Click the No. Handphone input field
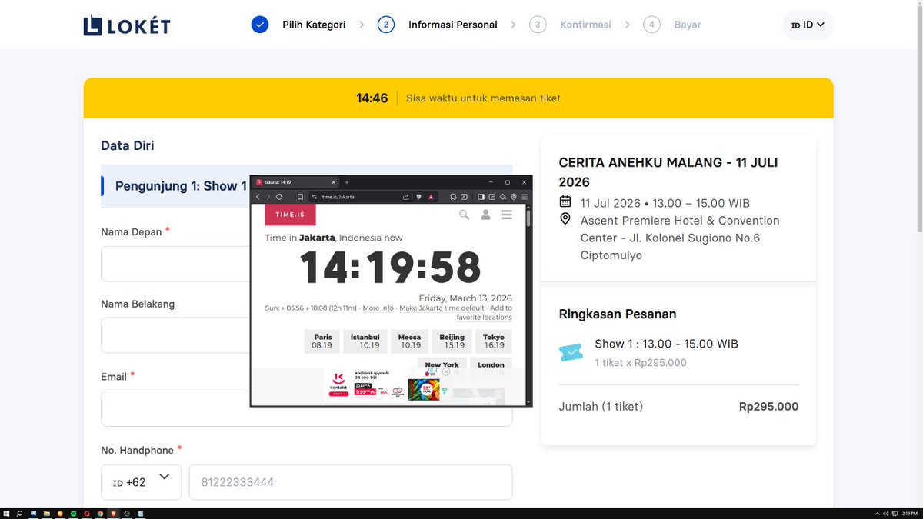Viewport: 923px width, 519px height. pos(350,482)
